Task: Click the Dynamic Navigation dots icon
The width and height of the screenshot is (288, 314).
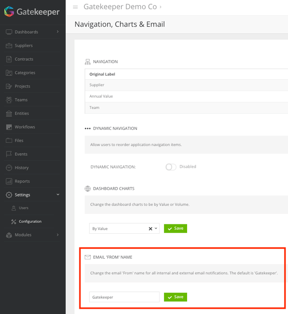Action: pyautogui.click(x=87, y=129)
